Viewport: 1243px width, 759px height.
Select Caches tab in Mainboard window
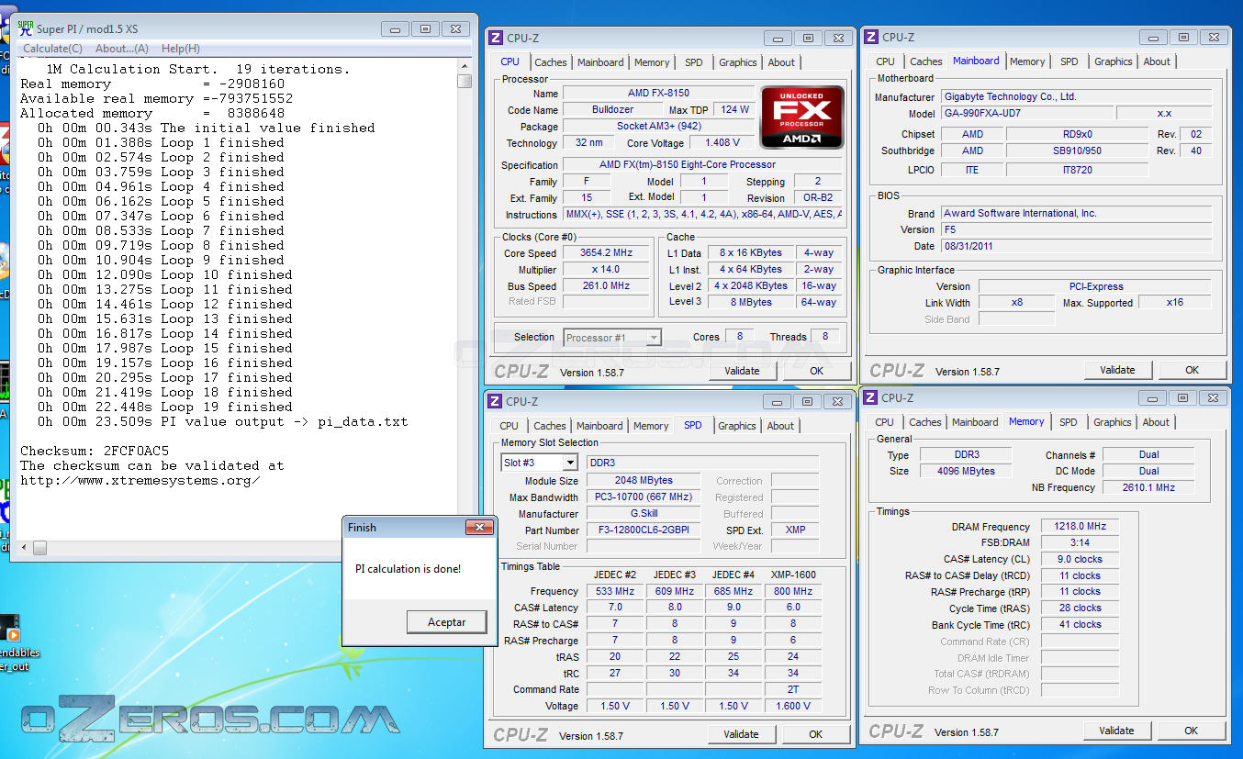[x=926, y=61]
